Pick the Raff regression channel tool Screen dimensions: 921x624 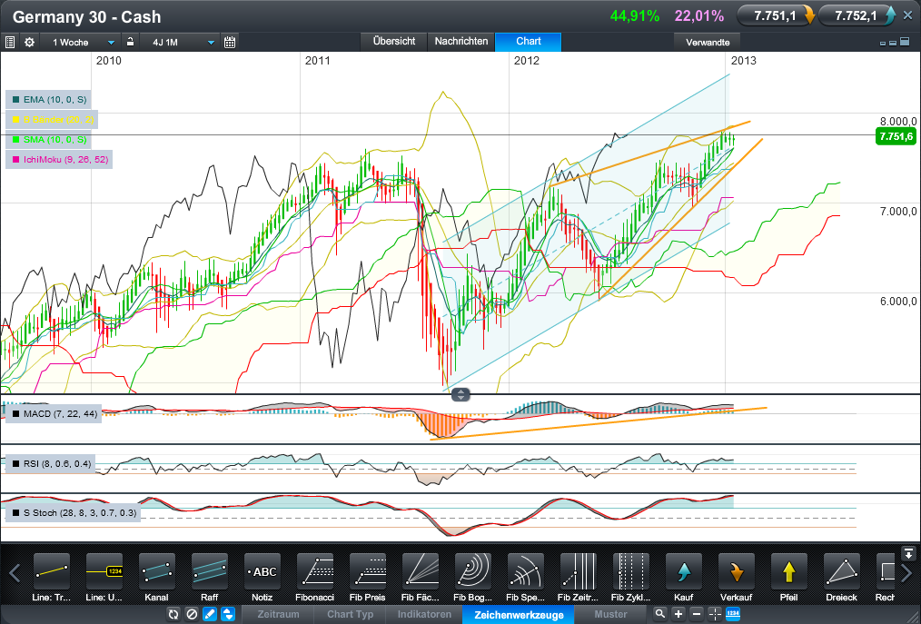(x=210, y=573)
